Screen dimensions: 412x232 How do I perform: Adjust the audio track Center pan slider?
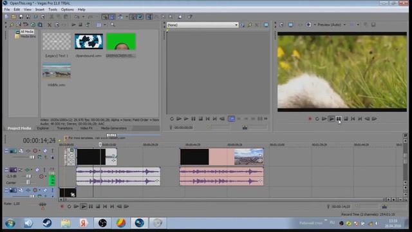[x=28, y=182]
